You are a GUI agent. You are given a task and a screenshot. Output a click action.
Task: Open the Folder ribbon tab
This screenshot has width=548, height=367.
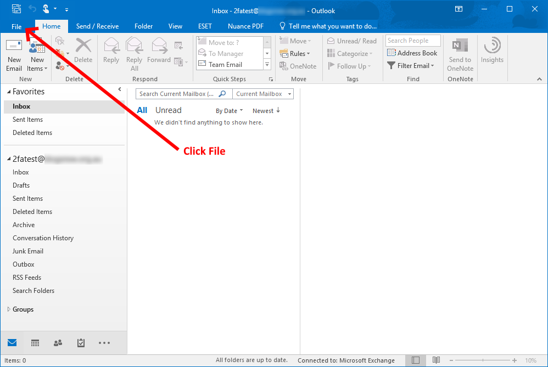[143, 26]
